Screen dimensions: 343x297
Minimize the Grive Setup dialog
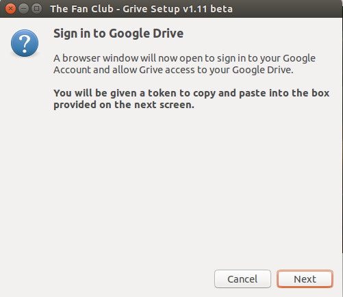pos(23,9)
